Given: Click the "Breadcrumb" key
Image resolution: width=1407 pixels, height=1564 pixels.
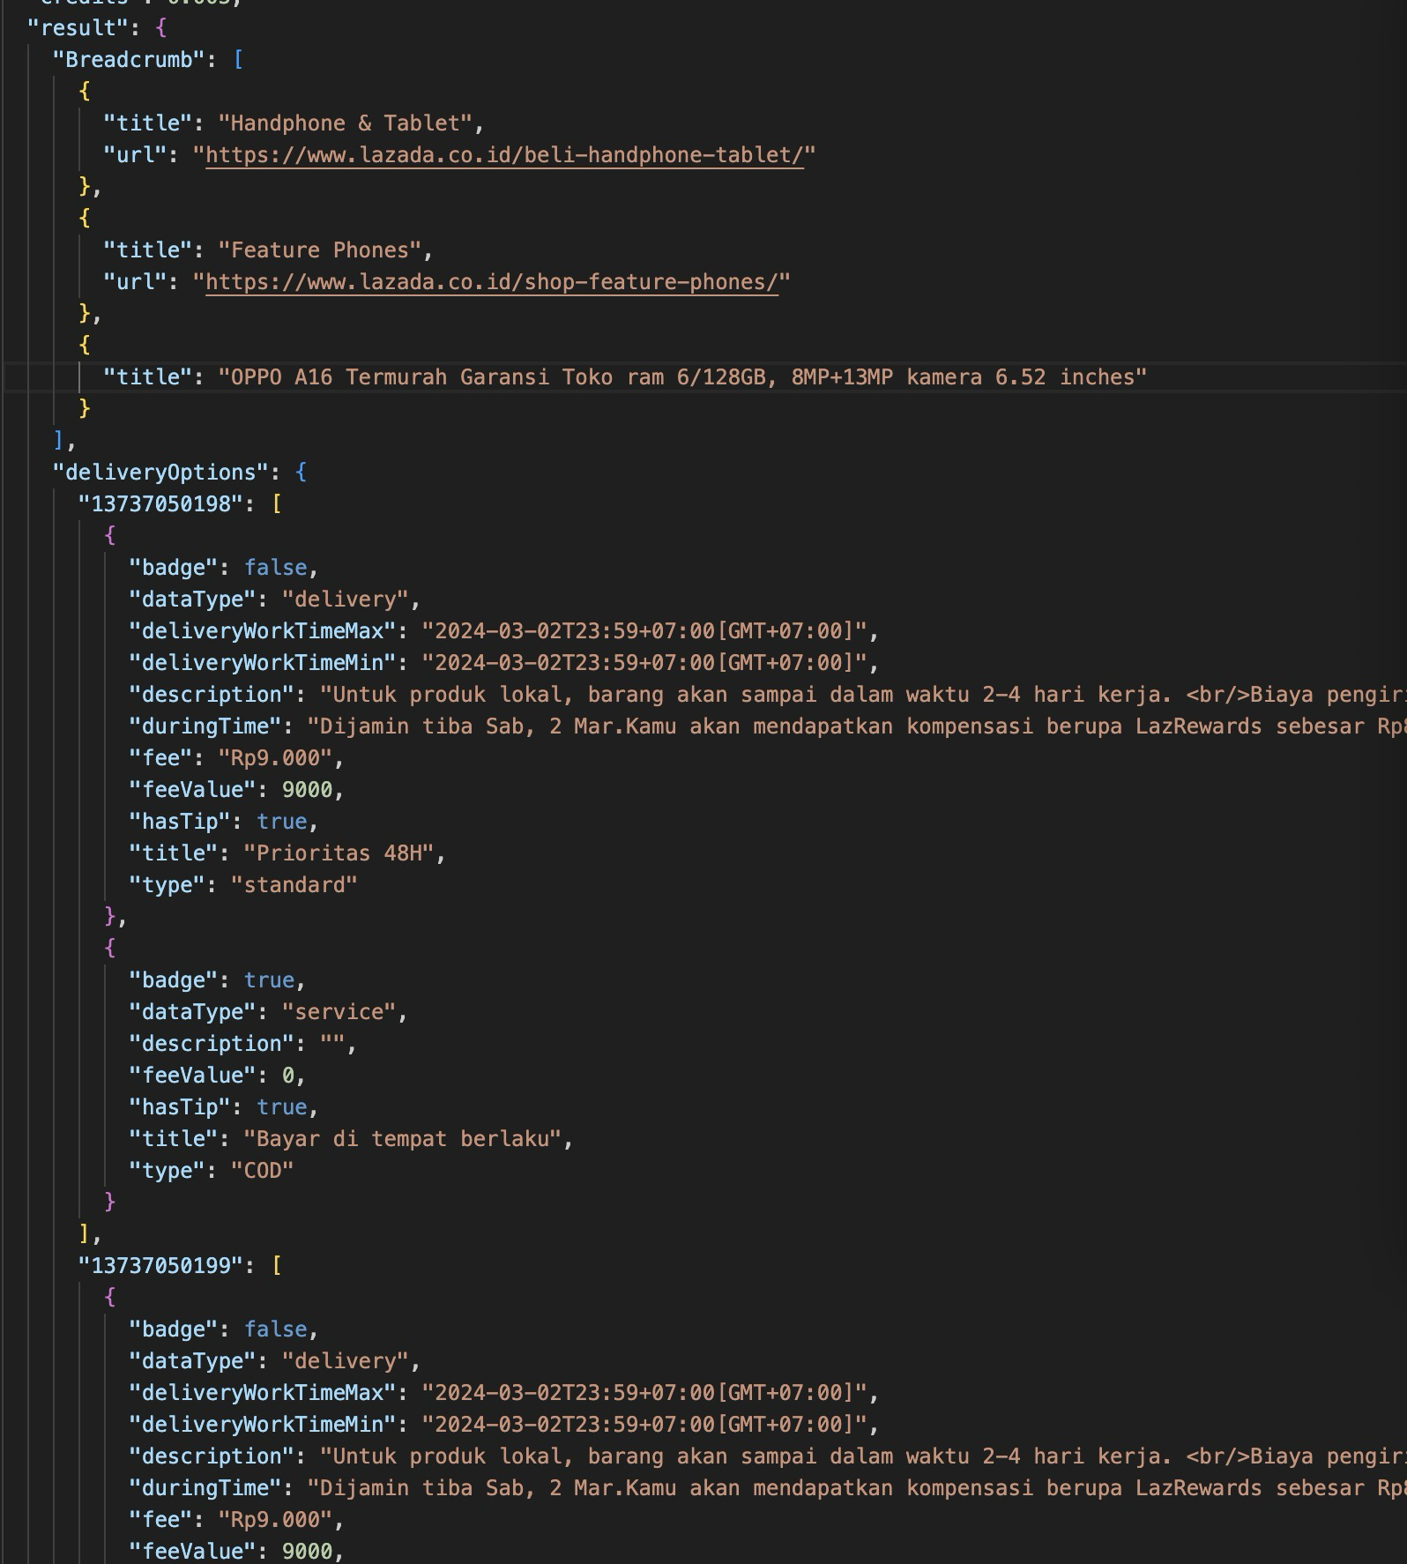Looking at the screenshot, I should click(129, 60).
